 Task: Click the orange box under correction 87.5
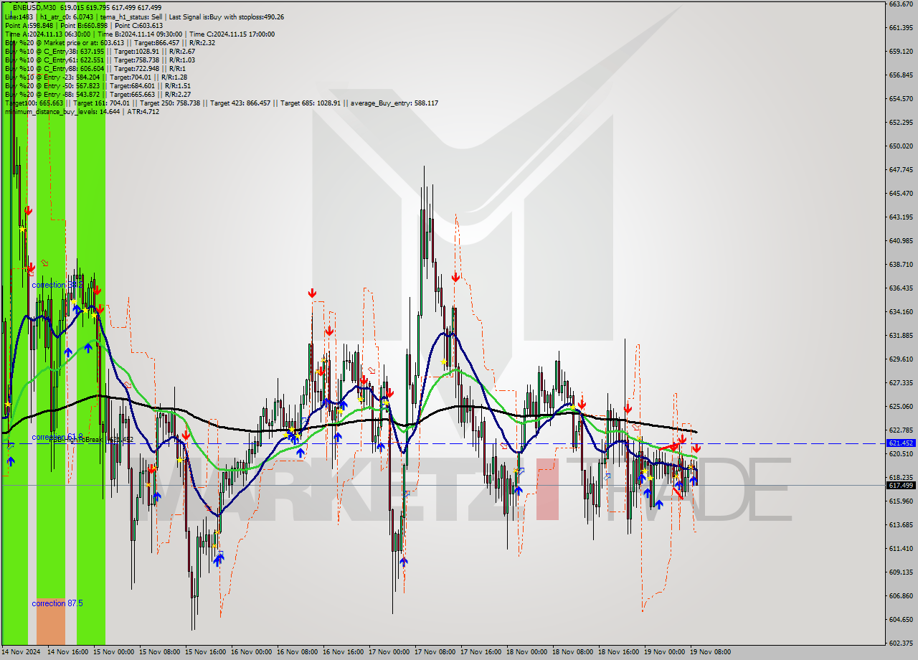[x=50, y=621]
